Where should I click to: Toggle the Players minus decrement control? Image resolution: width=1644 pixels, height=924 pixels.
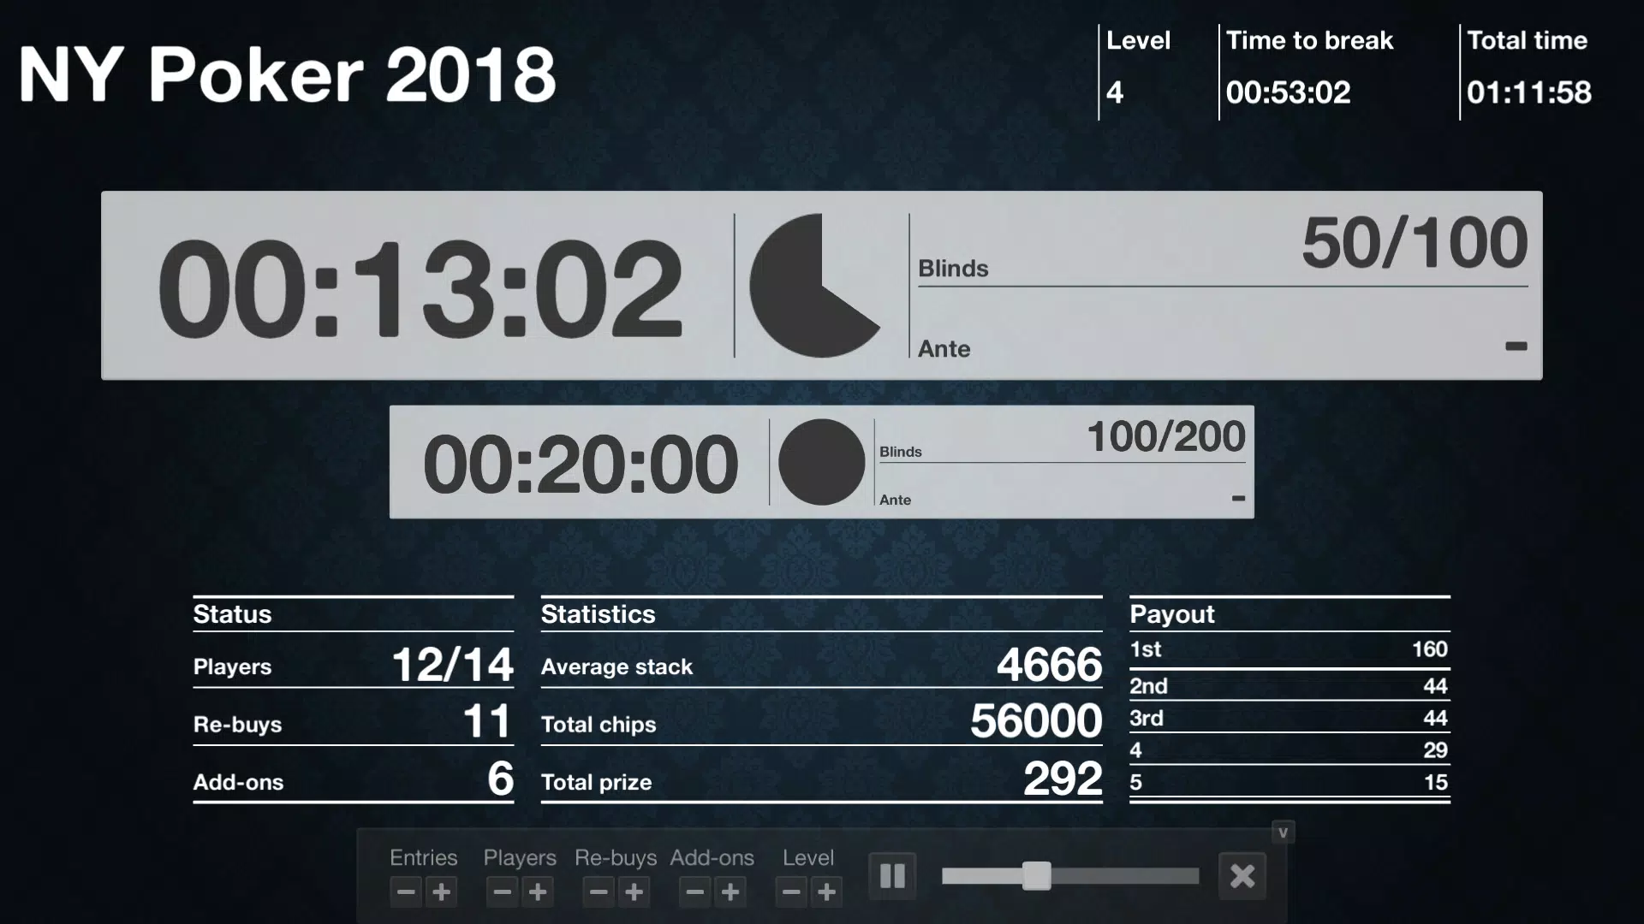point(500,892)
